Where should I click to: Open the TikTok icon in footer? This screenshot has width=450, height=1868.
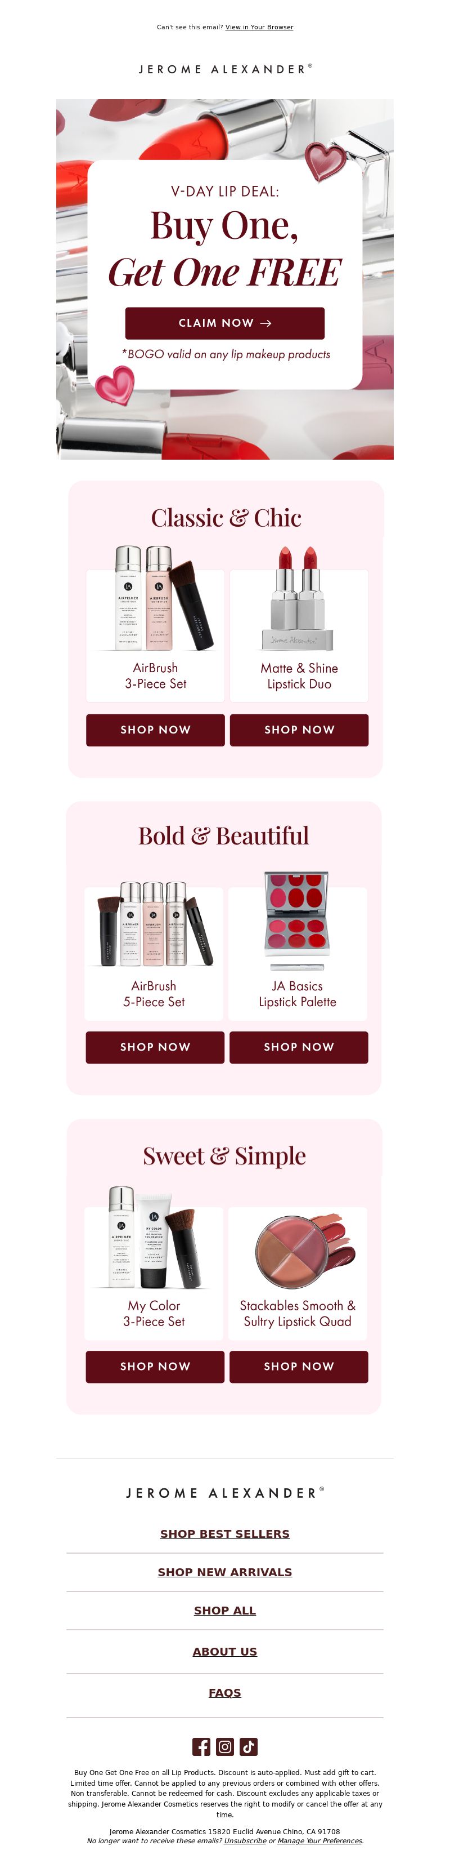pyautogui.click(x=249, y=1746)
